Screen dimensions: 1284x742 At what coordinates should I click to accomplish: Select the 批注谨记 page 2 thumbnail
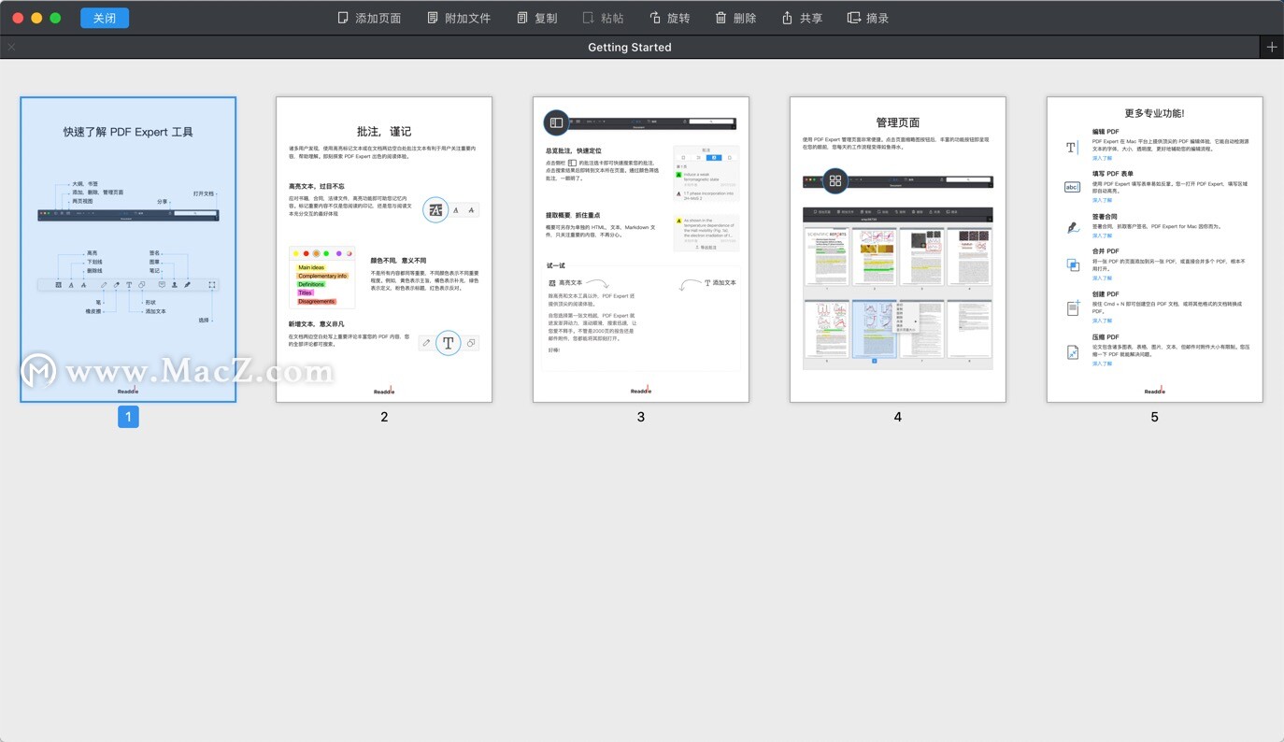click(x=383, y=249)
